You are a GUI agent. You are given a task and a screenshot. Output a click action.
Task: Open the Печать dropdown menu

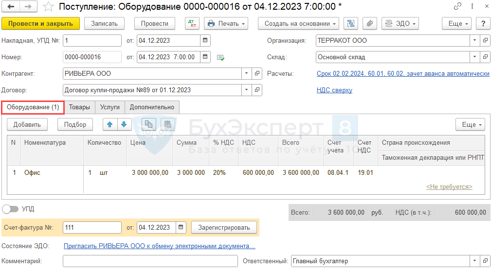(226, 23)
